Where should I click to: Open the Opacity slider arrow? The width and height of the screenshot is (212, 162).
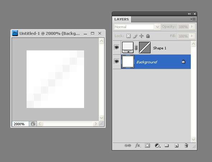[x=192, y=27]
